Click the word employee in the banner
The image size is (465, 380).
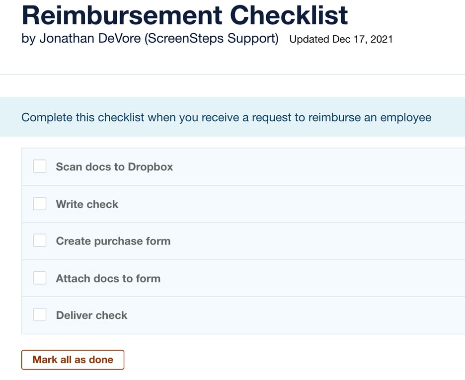[405, 118]
